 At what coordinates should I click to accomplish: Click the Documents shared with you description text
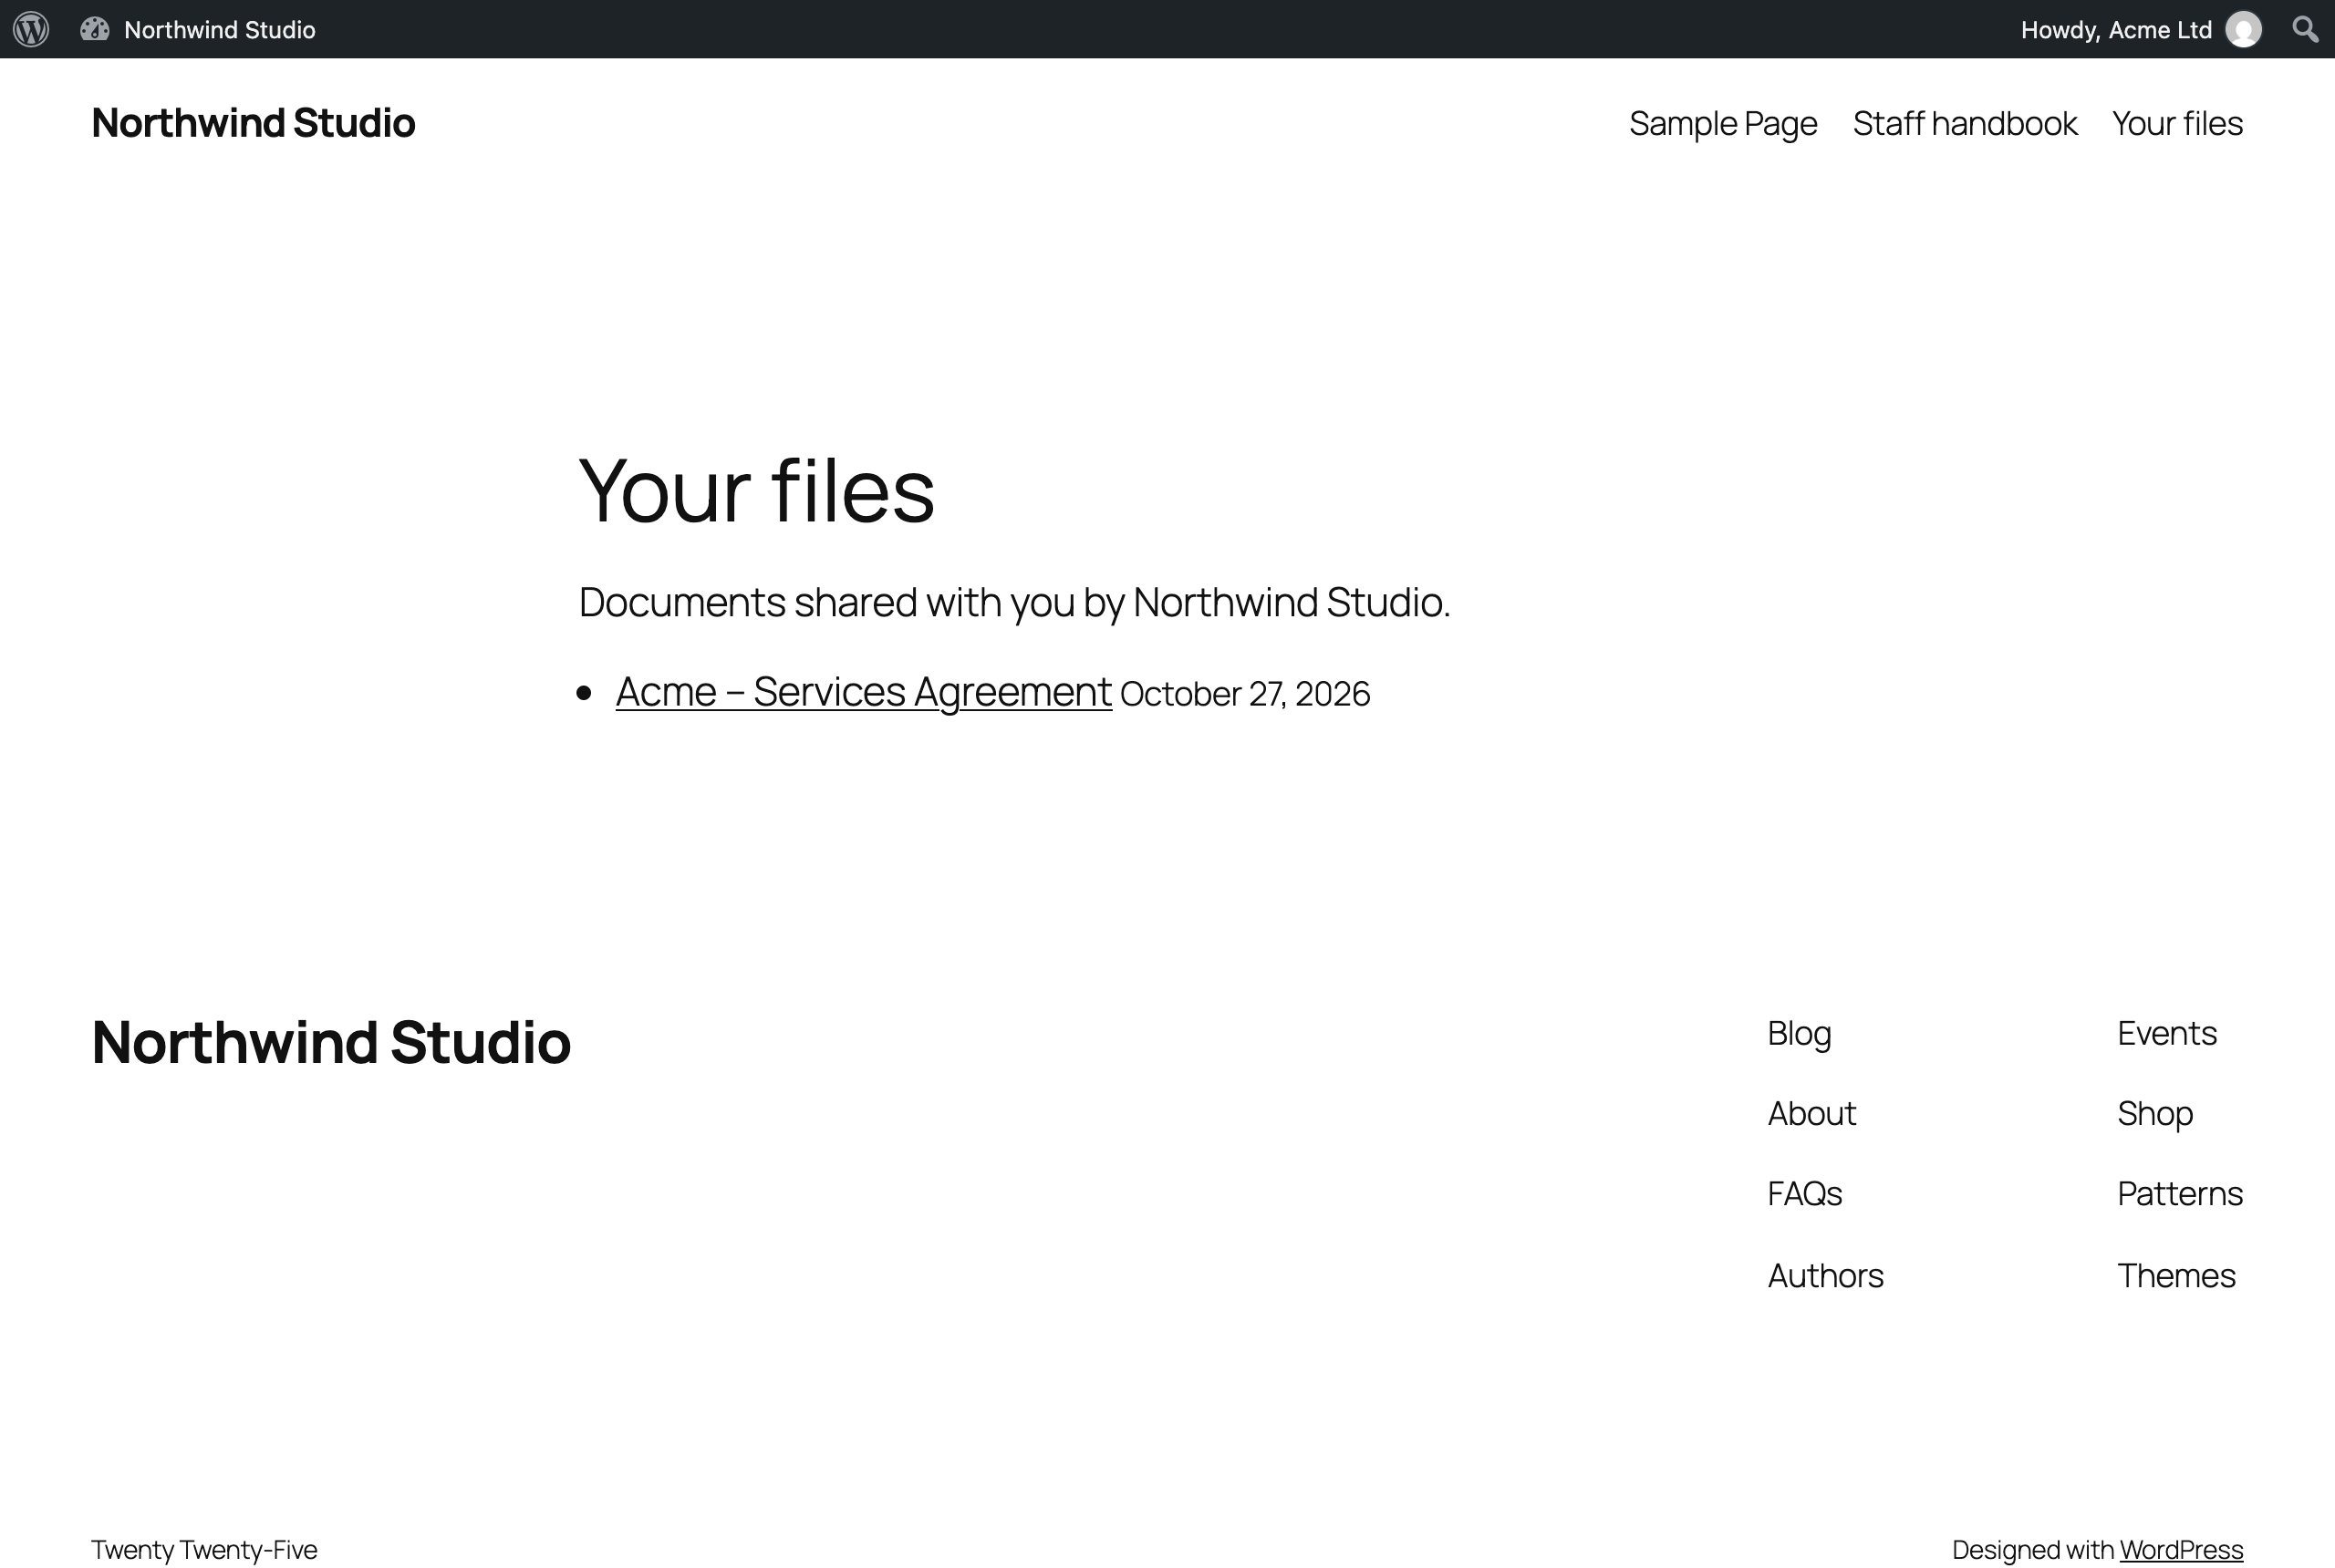[x=1014, y=602]
